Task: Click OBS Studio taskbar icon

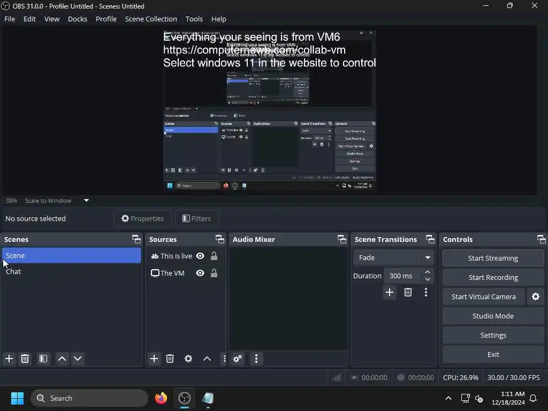Action: (185, 398)
